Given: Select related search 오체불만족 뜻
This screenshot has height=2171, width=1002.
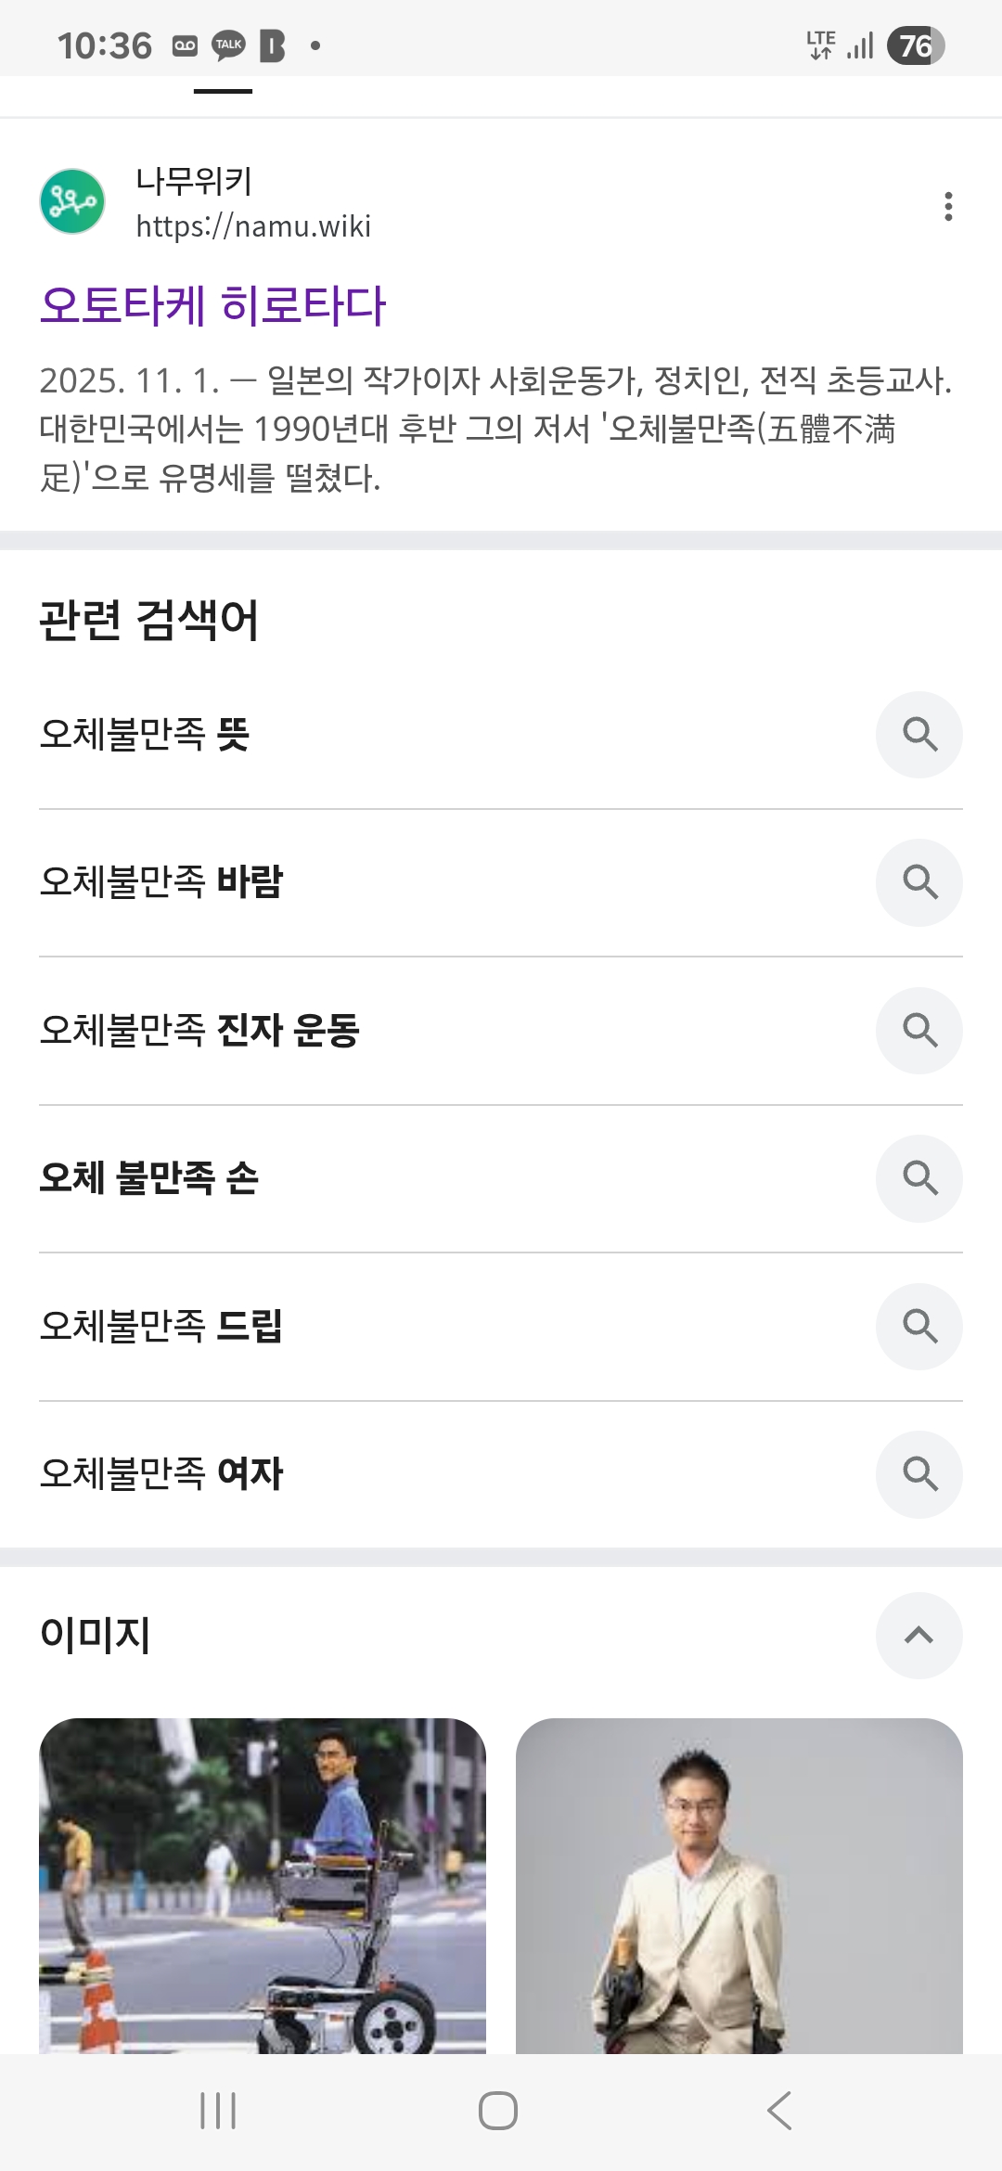Looking at the screenshot, I should (145, 735).
